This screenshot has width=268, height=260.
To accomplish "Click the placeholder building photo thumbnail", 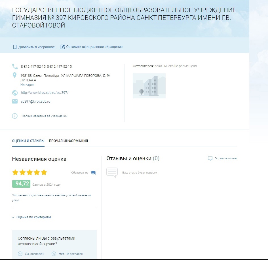I will (149, 86).
